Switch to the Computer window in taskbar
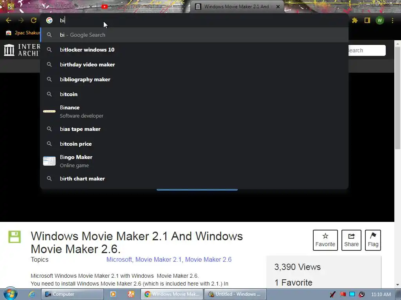This screenshot has width=401, height=300. point(72,294)
